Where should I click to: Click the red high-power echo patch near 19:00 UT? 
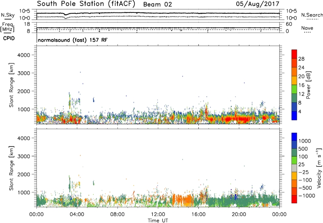click(229, 119)
